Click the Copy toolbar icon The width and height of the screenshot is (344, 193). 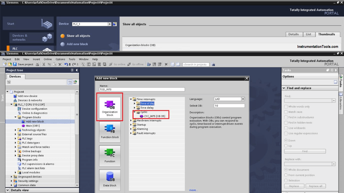coord(49,64)
